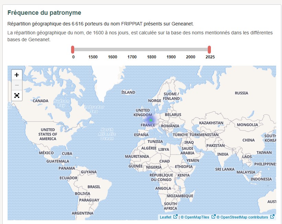The height and width of the screenshot is (224, 282).
Task: Select the green marker over northern France
Action: 150,121
